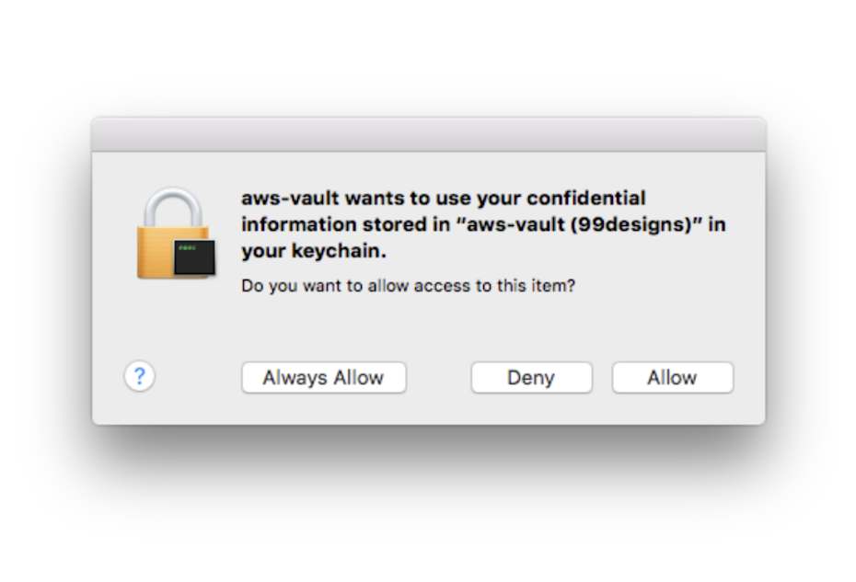Permanently permit access with Always Allow
This screenshot has height=582, width=856.
pos(323,377)
